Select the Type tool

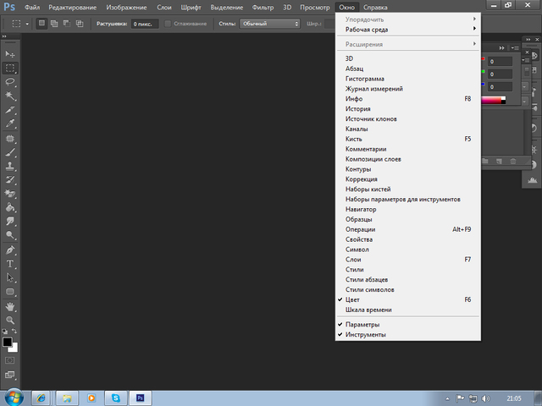[x=10, y=264]
